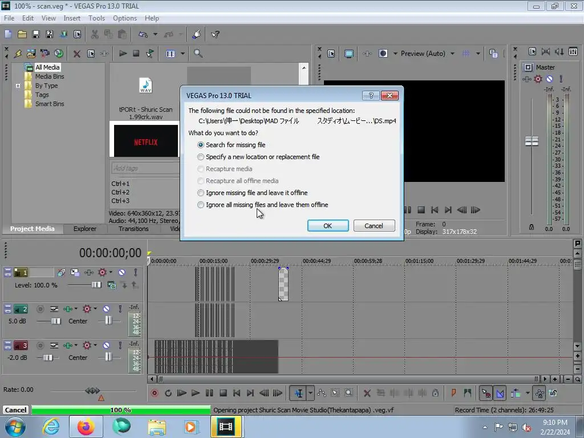This screenshot has height=438, width=584.
Task: Click the Search media magnifier icon
Action: pyautogui.click(x=198, y=54)
